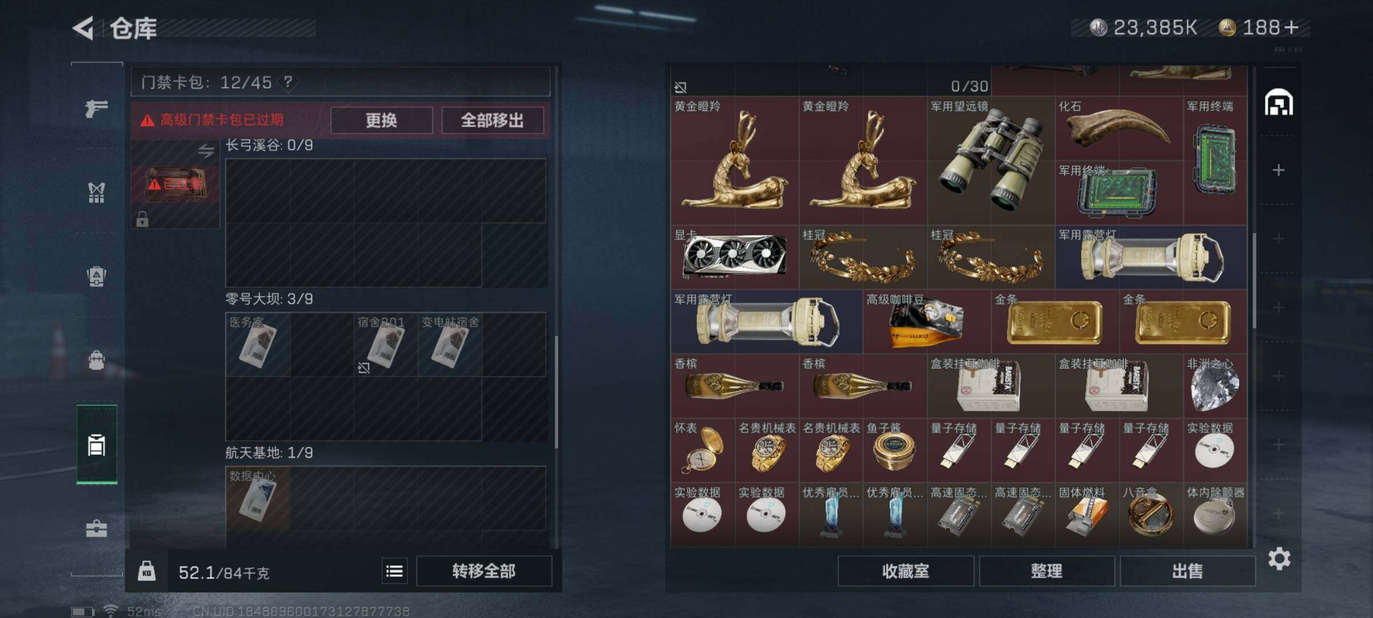
Task: Click the 更换 button
Action: 381,120
